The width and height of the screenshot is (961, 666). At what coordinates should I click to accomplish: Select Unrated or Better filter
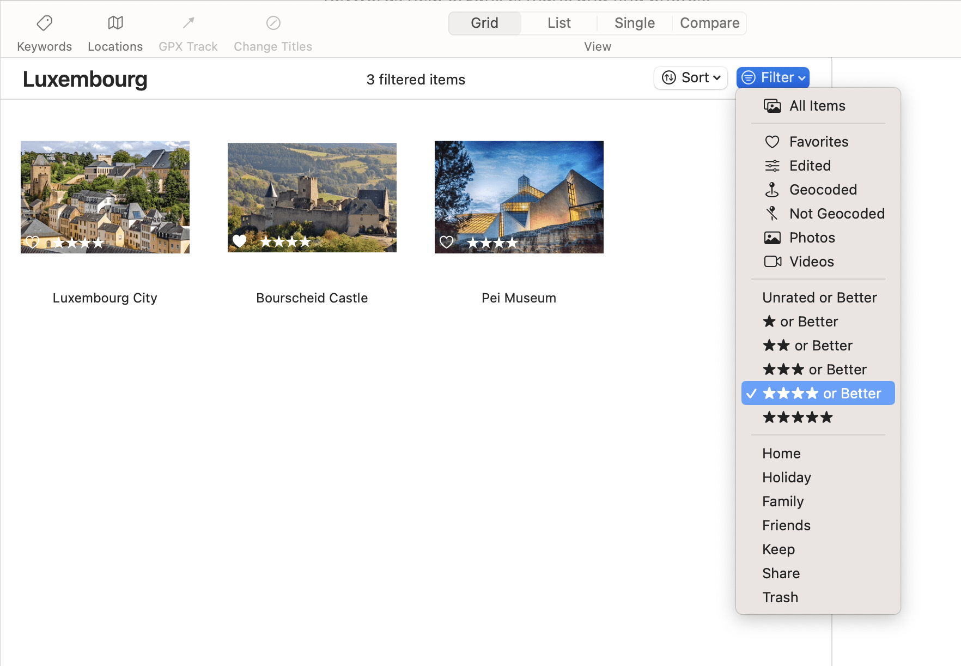[x=818, y=298]
